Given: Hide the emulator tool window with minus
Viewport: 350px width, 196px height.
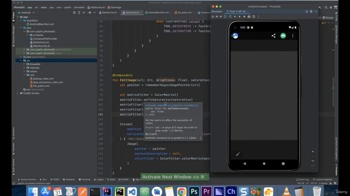Looking at the screenshot, I should pyautogui.click(x=316, y=11).
